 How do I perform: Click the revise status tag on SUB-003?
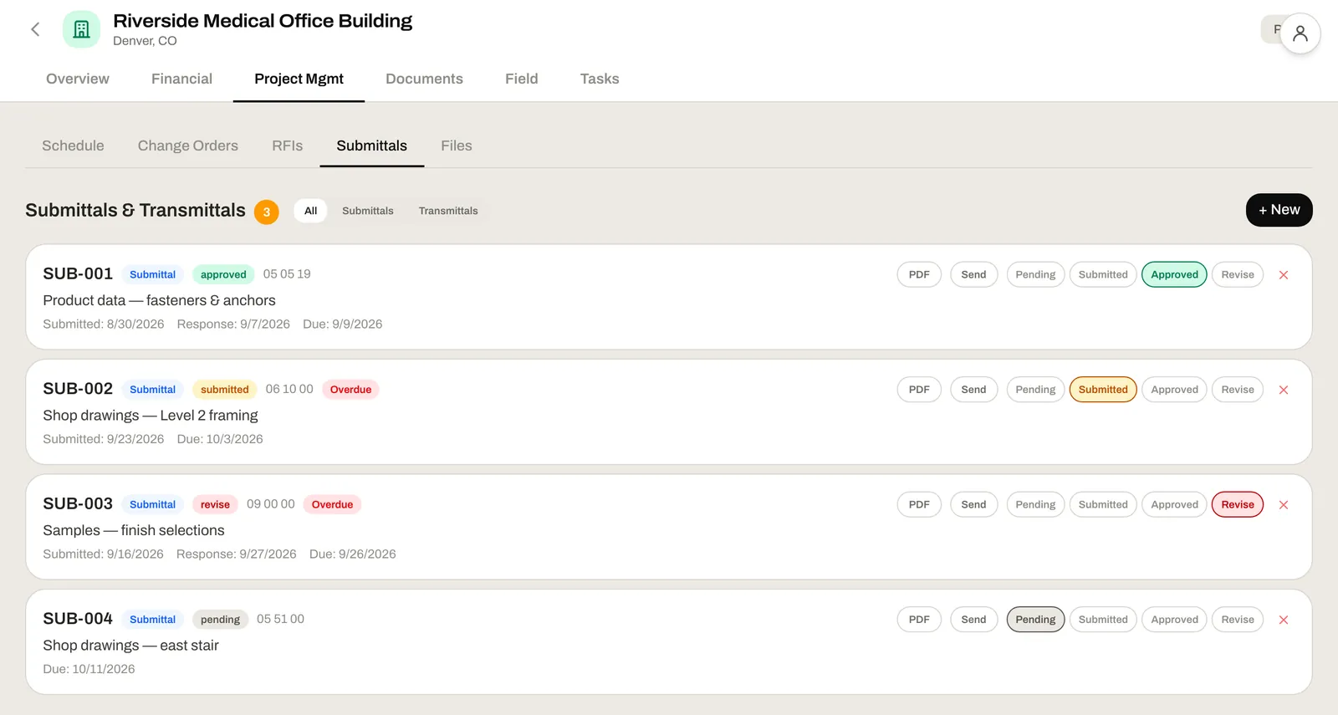point(215,504)
